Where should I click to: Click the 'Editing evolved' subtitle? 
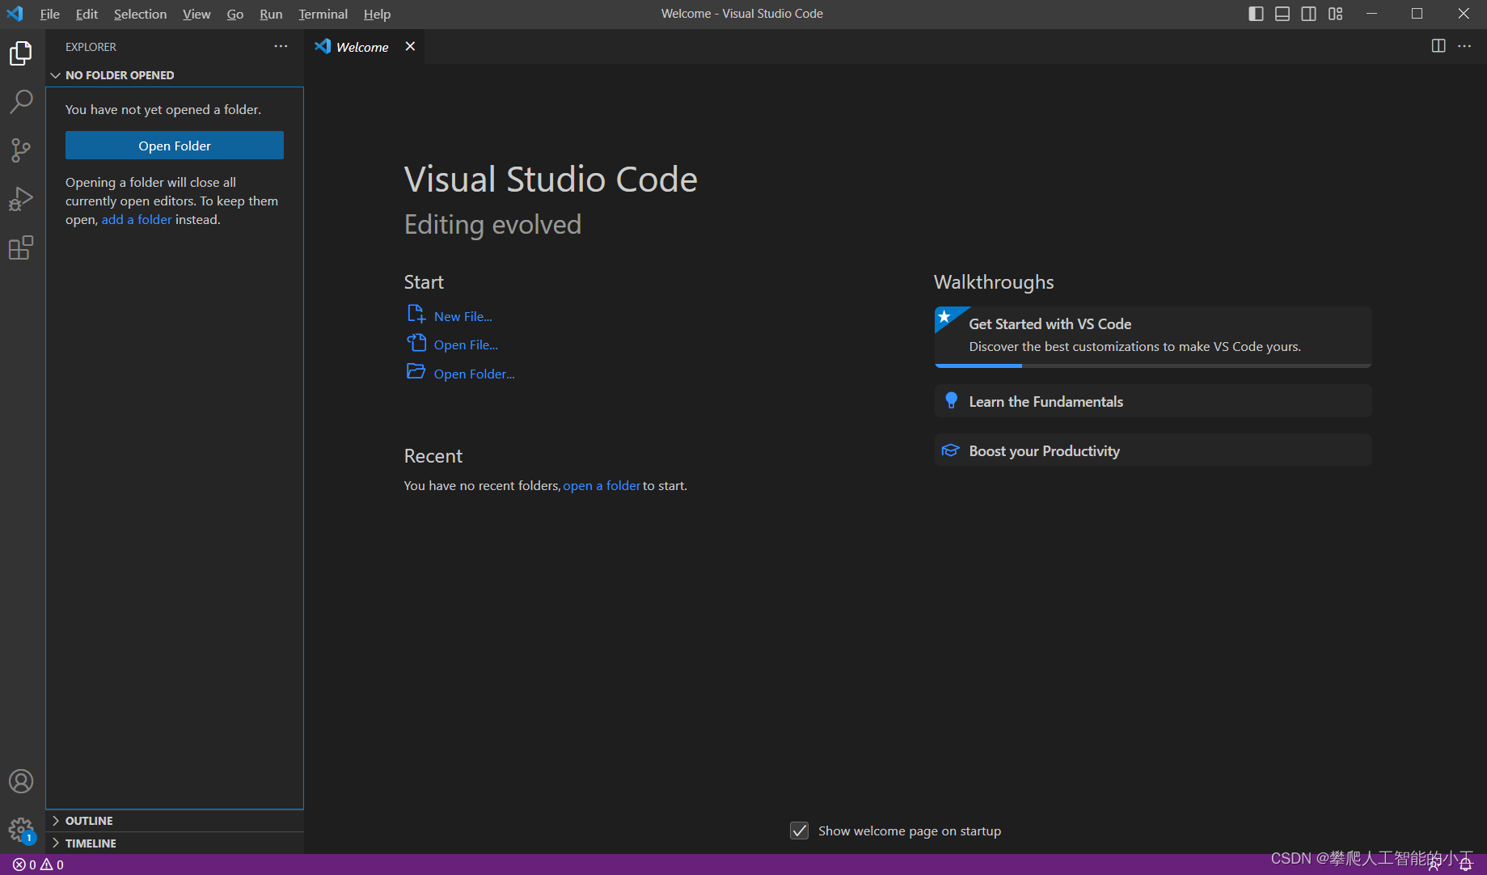click(x=492, y=224)
